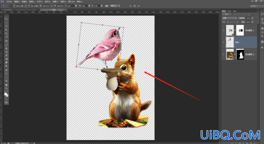This screenshot has height=144, width=264.
Task: Select the Pen tool
Action: coord(6,70)
